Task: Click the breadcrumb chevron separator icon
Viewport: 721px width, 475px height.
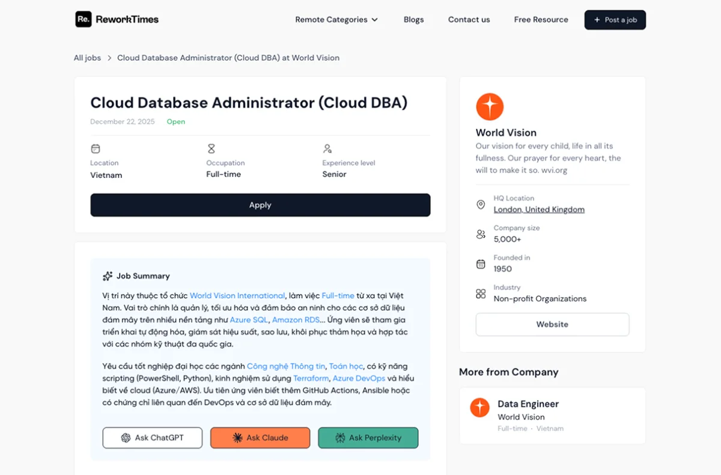Action: coord(109,58)
